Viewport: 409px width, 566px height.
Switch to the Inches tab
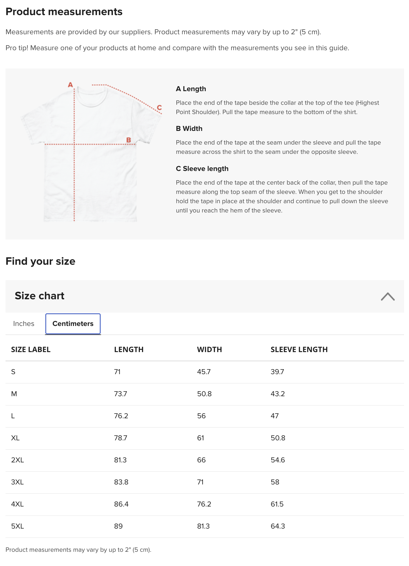pos(24,324)
